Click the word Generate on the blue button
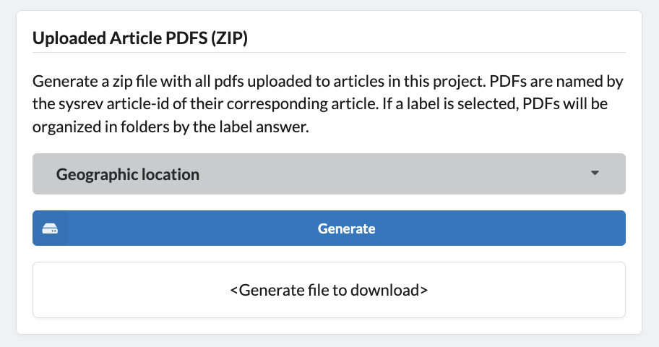 coord(346,228)
